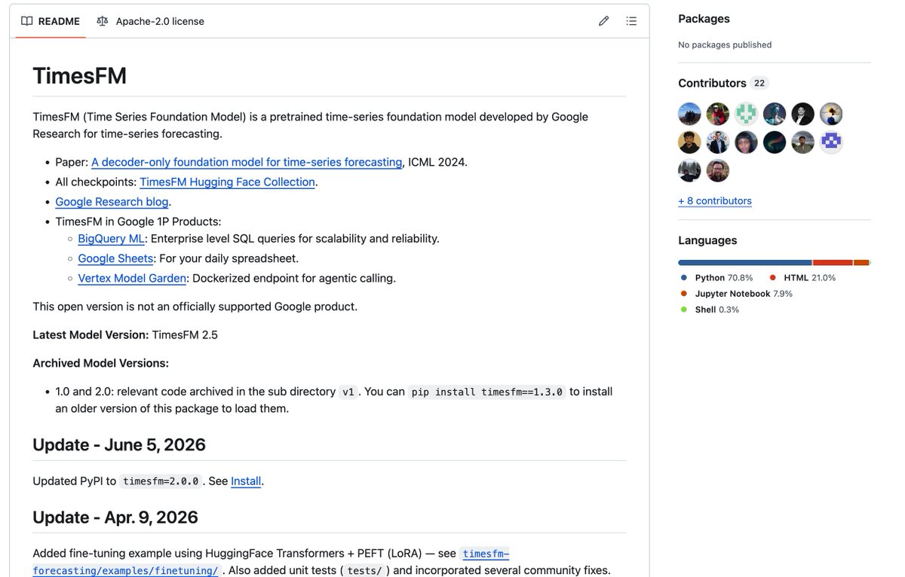Click the Languages heading
This screenshot has width=905, height=577.
[707, 240]
